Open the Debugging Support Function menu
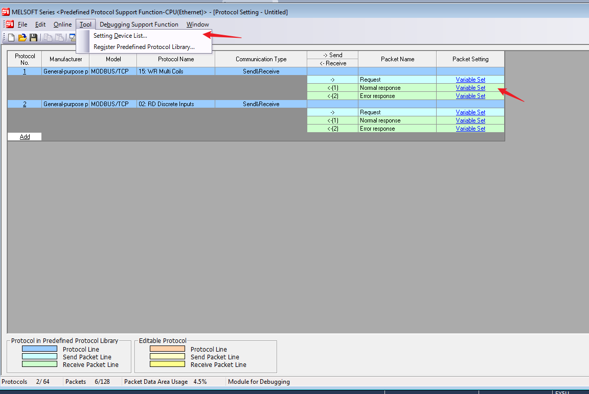589x394 pixels. pos(139,24)
